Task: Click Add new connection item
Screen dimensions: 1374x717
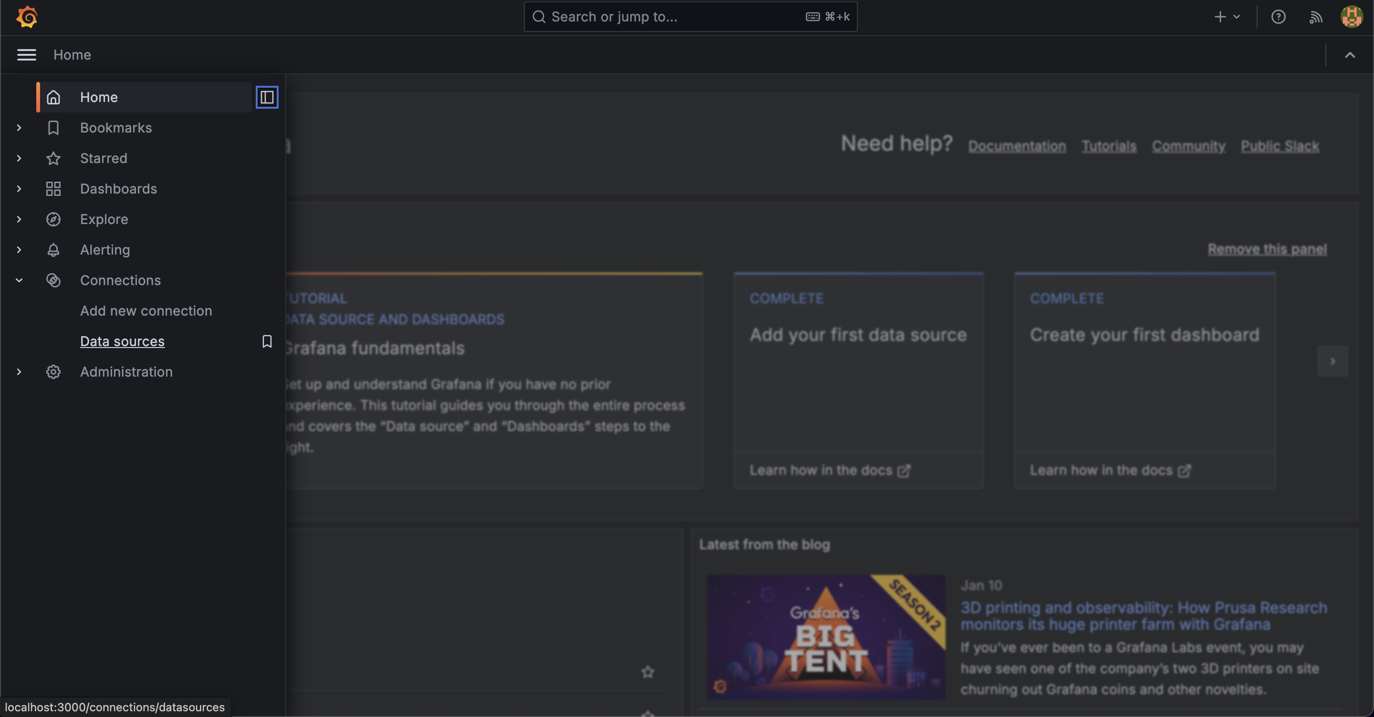Action: tap(146, 310)
